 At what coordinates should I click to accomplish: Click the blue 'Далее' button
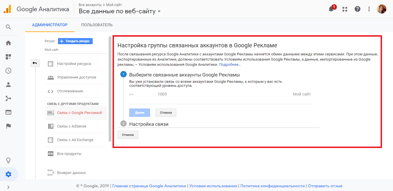pyautogui.click(x=140, y=113)
